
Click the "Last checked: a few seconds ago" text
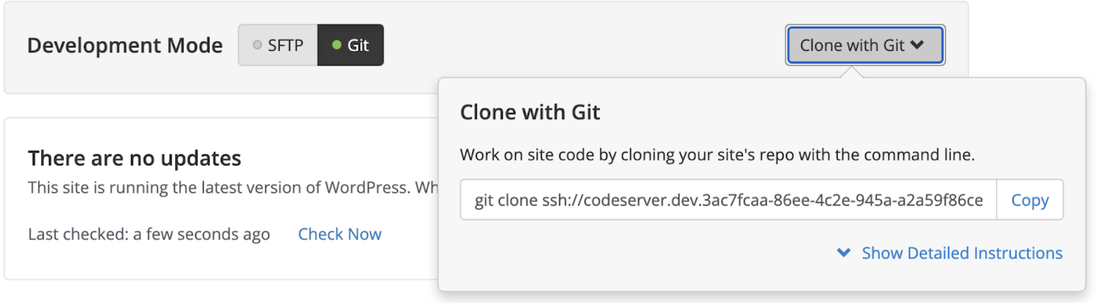point(149,234)
